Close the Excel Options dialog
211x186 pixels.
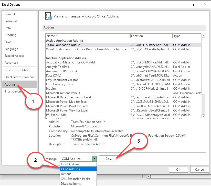(205, 4)
